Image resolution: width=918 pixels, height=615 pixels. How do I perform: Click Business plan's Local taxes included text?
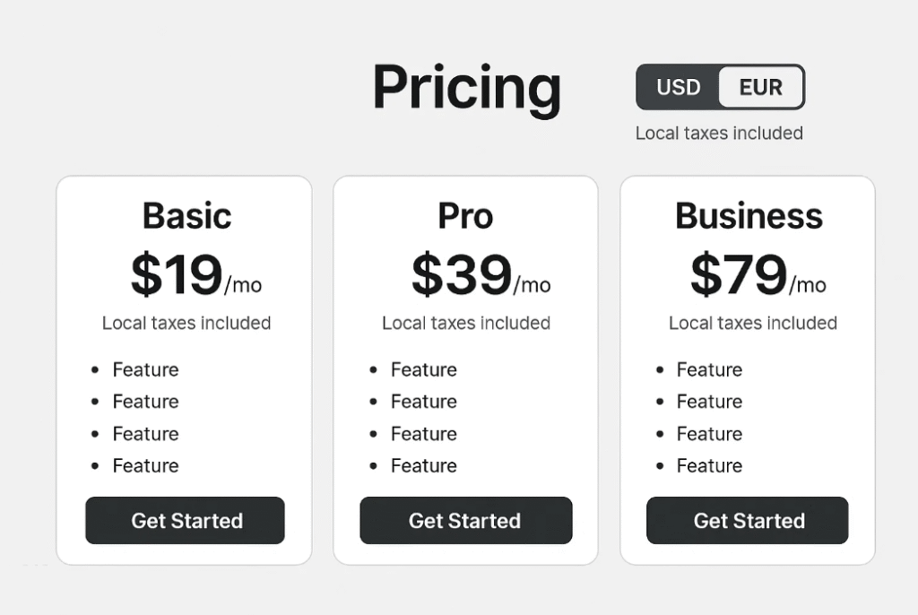pos(753,323)
